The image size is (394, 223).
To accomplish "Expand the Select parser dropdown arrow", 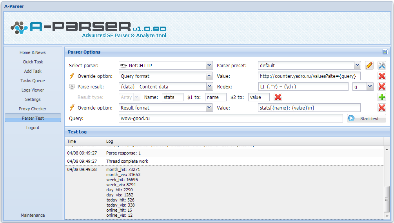I will (209, 65).
